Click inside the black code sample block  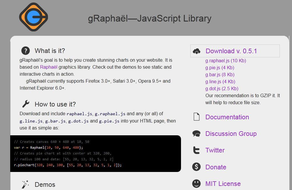(x=95, y=153)
